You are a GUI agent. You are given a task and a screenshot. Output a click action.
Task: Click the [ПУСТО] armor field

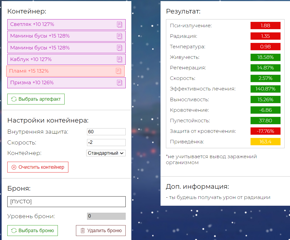tap(66, 202)
